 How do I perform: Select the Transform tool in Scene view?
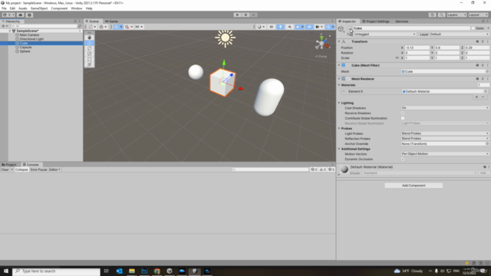(x=90, y=64)
